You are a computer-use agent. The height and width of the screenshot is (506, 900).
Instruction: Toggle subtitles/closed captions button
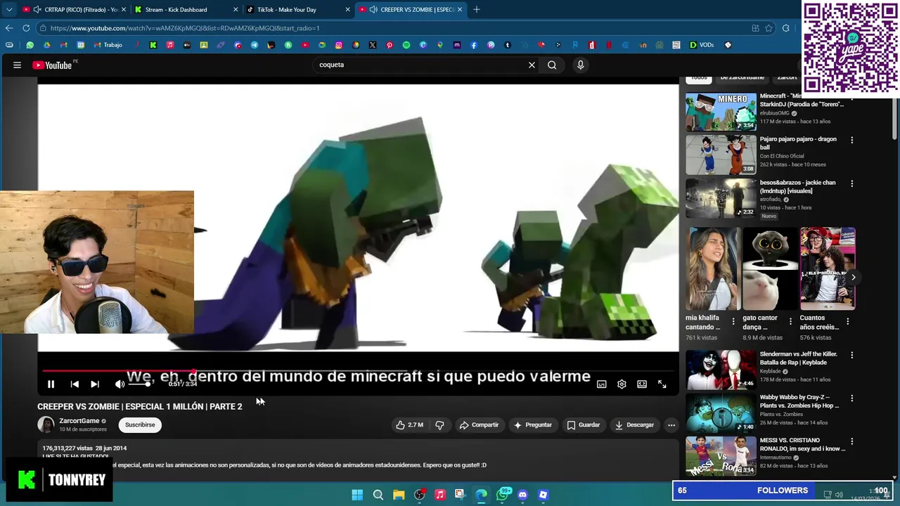[x=602, y=384]
